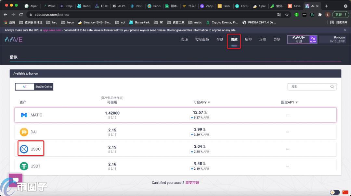The image size is (351, 196).
Task: Open the matic bookmarks folder
Action: tap(195, 22)
